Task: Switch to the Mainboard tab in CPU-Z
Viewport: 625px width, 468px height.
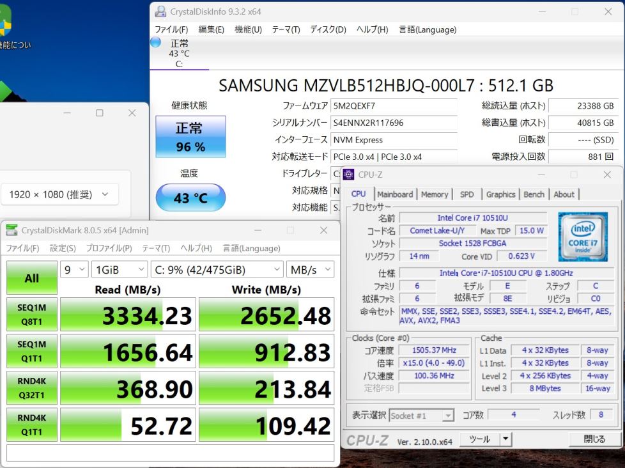Action: tap(395, 194)
